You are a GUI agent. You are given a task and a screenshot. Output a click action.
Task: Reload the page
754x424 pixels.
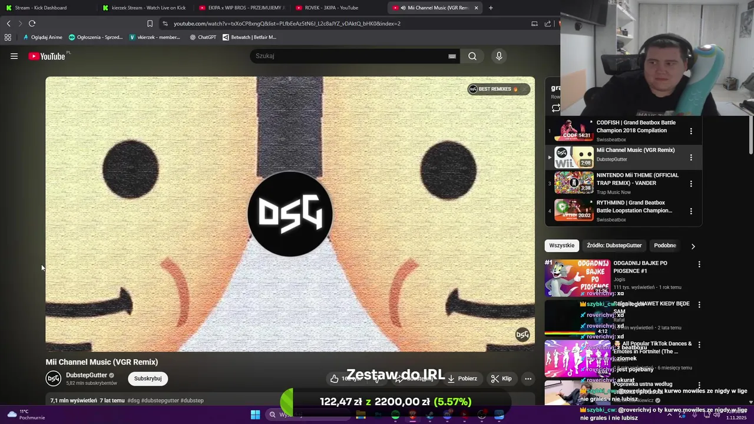click(32, 24)
